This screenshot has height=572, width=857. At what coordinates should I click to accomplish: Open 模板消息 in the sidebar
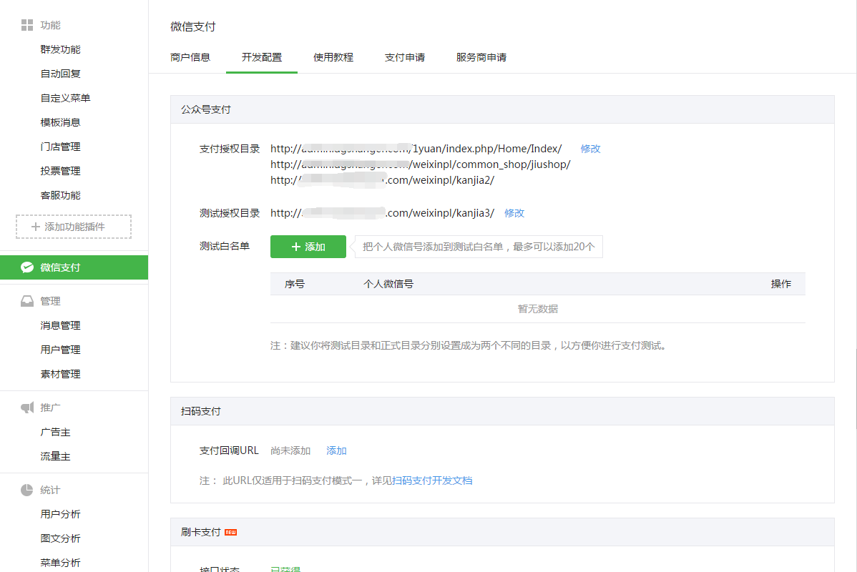pyautogui.click(x=60, y=122)
